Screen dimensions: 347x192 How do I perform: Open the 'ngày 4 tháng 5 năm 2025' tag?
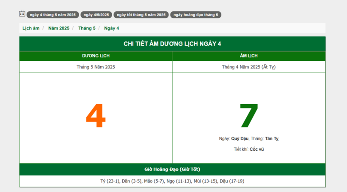[52, 15]
